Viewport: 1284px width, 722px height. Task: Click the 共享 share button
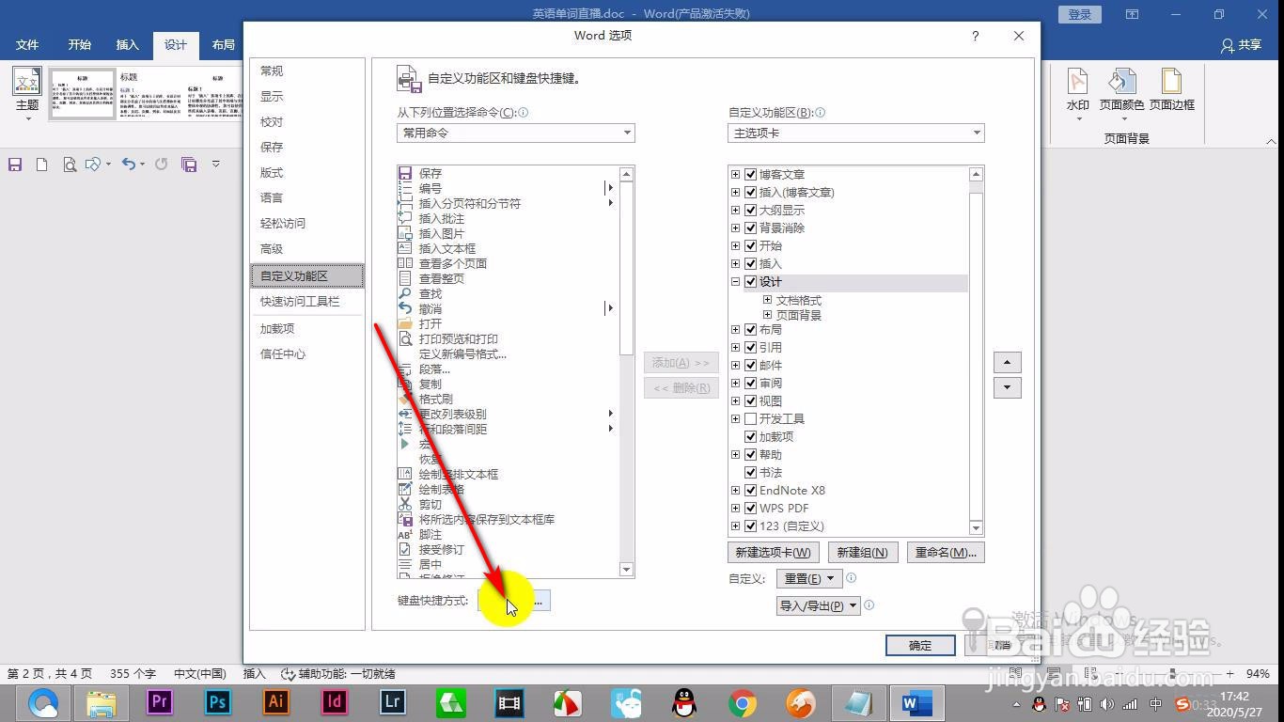[1241, 44]
